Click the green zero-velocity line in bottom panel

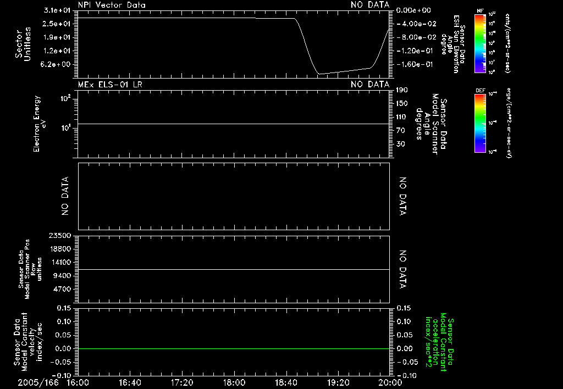tap(234, 348)
